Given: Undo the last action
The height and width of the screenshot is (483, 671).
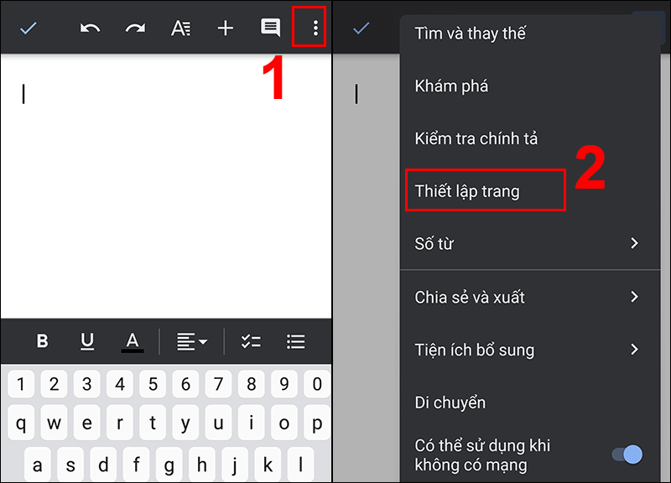Looking at the screenshot, I should click(x=90, y=29).
